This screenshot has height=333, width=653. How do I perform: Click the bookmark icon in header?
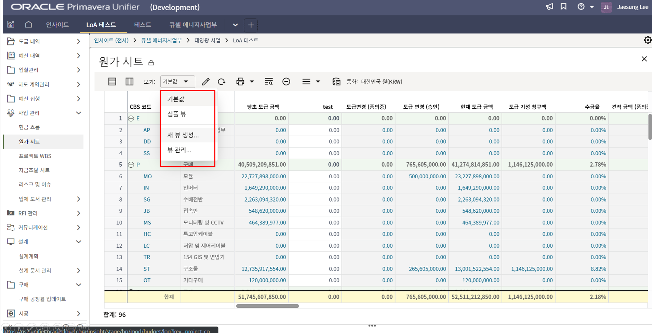(563, 7)
